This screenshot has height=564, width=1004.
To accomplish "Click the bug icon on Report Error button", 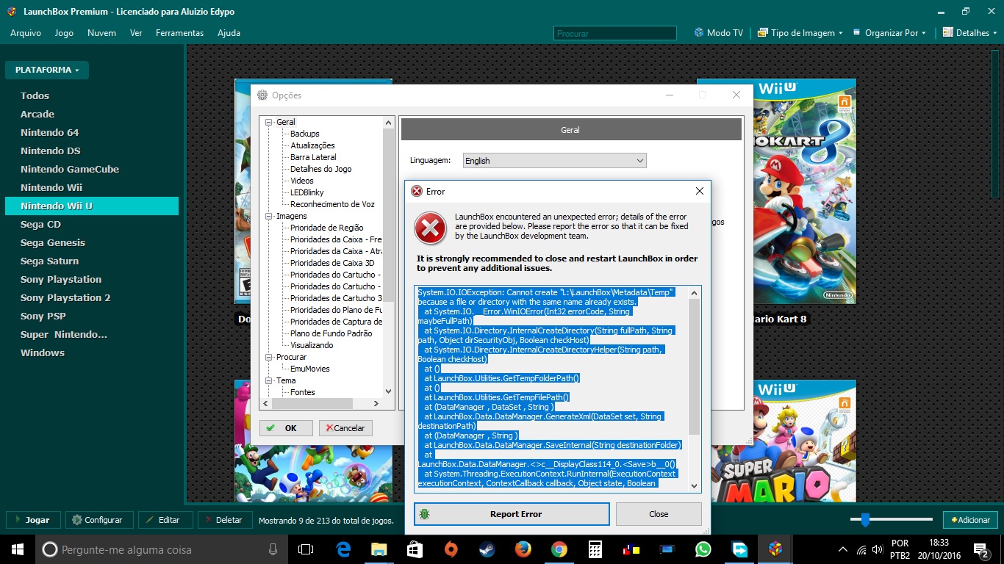I will pos(425,514).
